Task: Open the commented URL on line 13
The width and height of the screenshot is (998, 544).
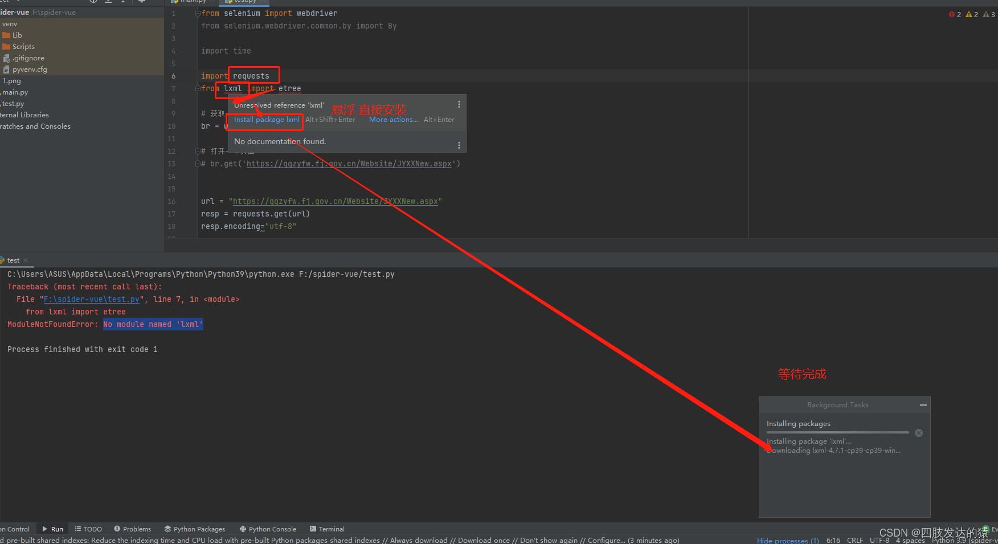Action: click(349, 163)
